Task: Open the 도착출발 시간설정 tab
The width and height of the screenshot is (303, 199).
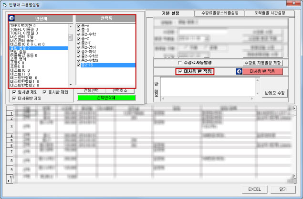Action: (270, 13)
